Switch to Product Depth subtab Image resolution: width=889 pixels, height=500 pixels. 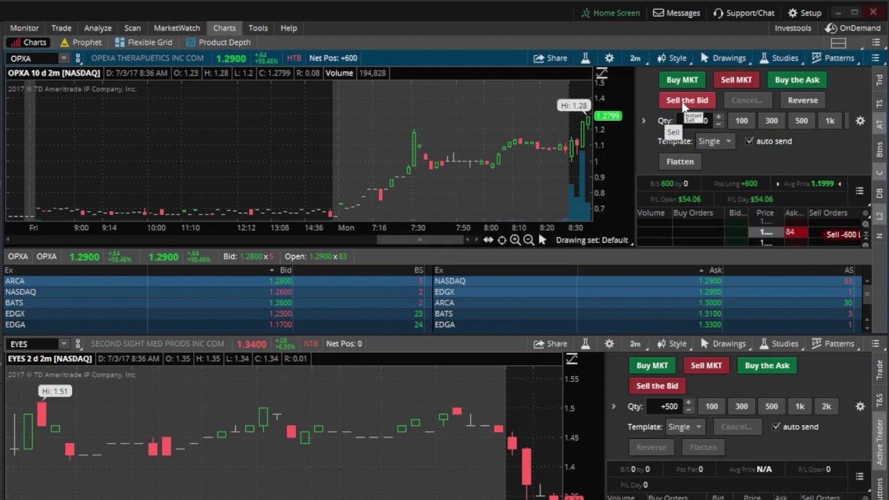pos(218,42)
